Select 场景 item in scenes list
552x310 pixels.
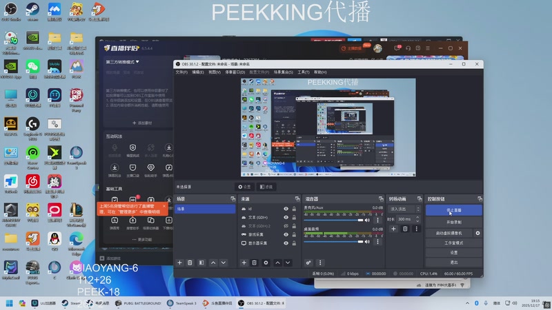[205, 209]
